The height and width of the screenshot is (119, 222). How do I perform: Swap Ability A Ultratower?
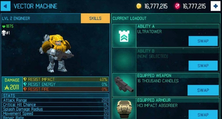coord(203,41)
